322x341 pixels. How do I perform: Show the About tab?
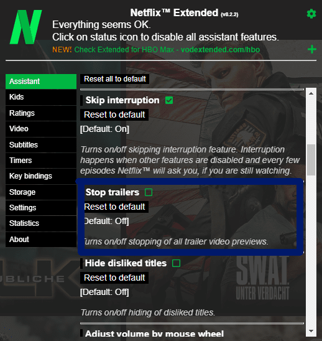tap(41, 240)
